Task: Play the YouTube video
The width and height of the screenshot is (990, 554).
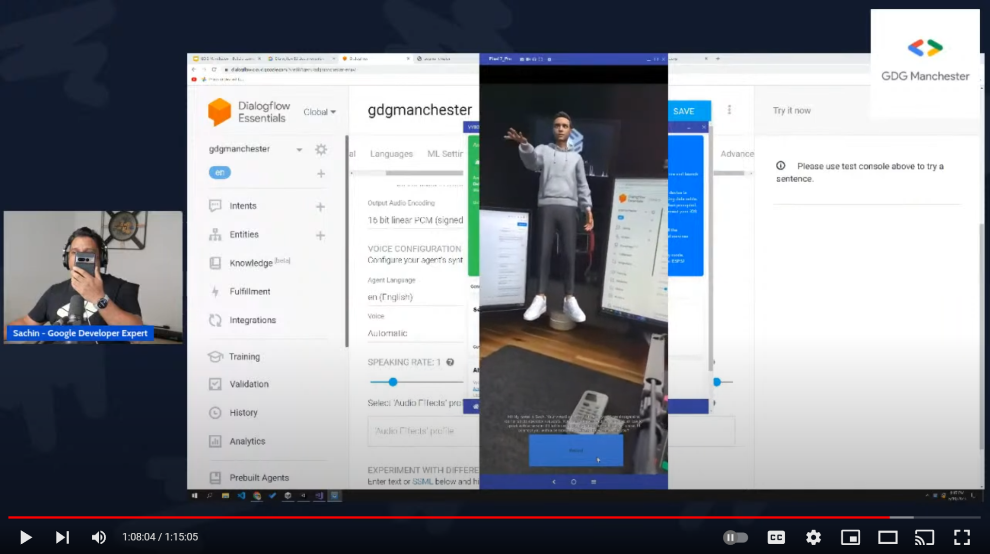Action: pyautogui.click(x=25, y=537)
